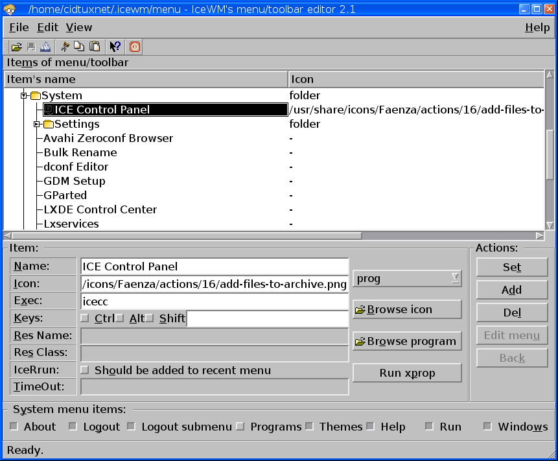Open the View menu
Screen dimensions: 558x461
[79, 27]
